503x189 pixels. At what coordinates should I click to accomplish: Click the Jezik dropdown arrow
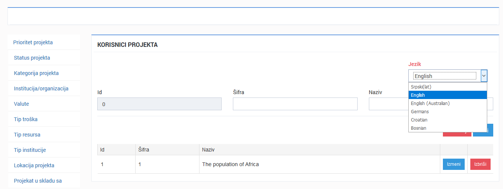point(484,76)
